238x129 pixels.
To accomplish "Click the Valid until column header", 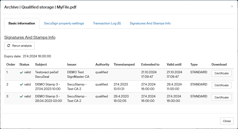I will pyautogui.click(x=174, y=64).
